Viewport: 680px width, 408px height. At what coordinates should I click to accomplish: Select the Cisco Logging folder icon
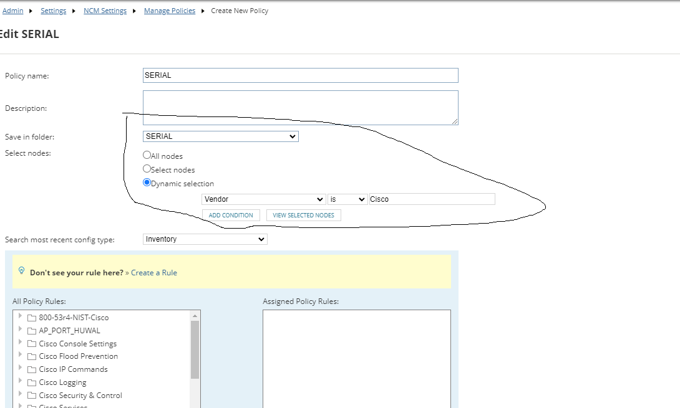[31, 382]
